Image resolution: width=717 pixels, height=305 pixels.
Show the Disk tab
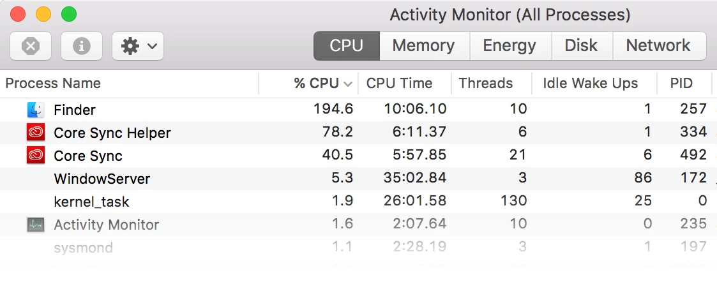pos(580,46)
